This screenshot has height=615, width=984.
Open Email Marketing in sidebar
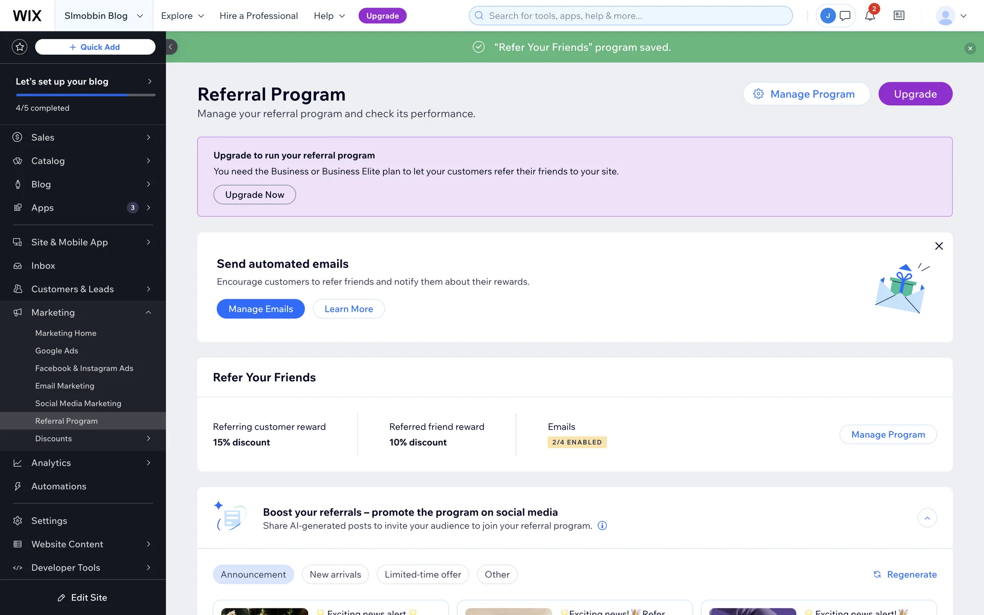click(x=65, y=386)
